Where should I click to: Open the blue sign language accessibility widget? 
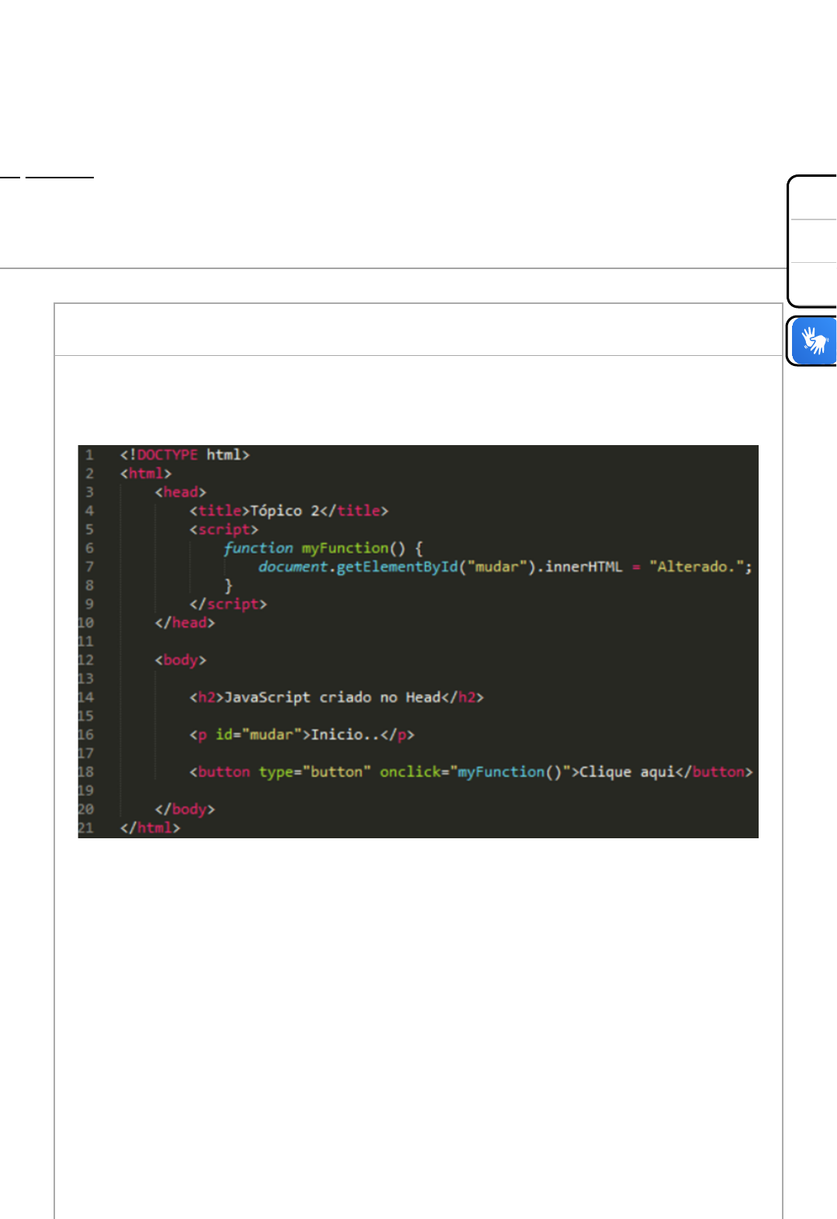click(x=814, y=340)
